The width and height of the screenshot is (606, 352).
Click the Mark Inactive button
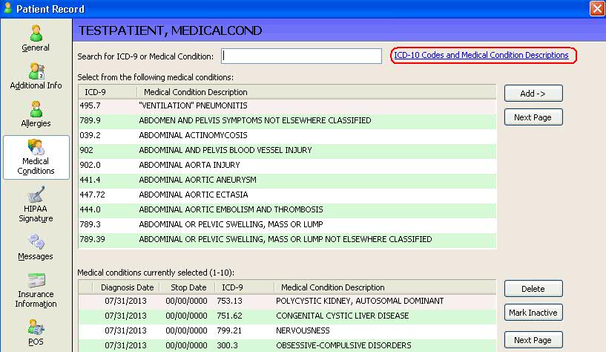point(533,313)
